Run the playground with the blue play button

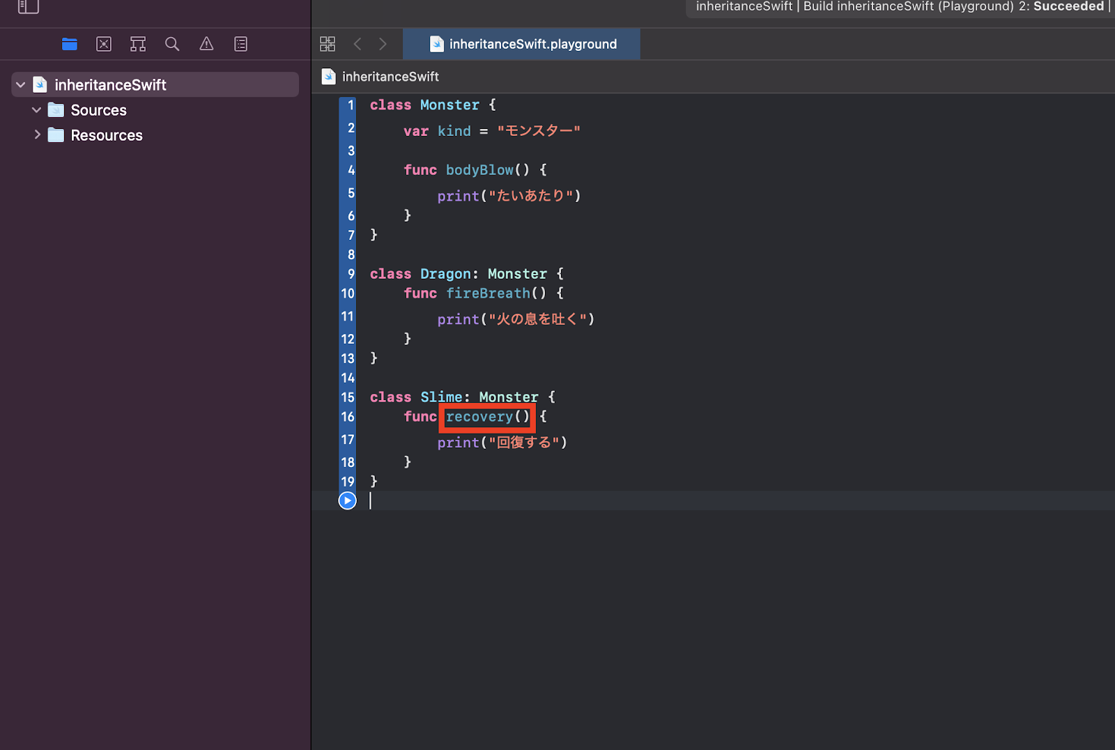coord(347,500)
